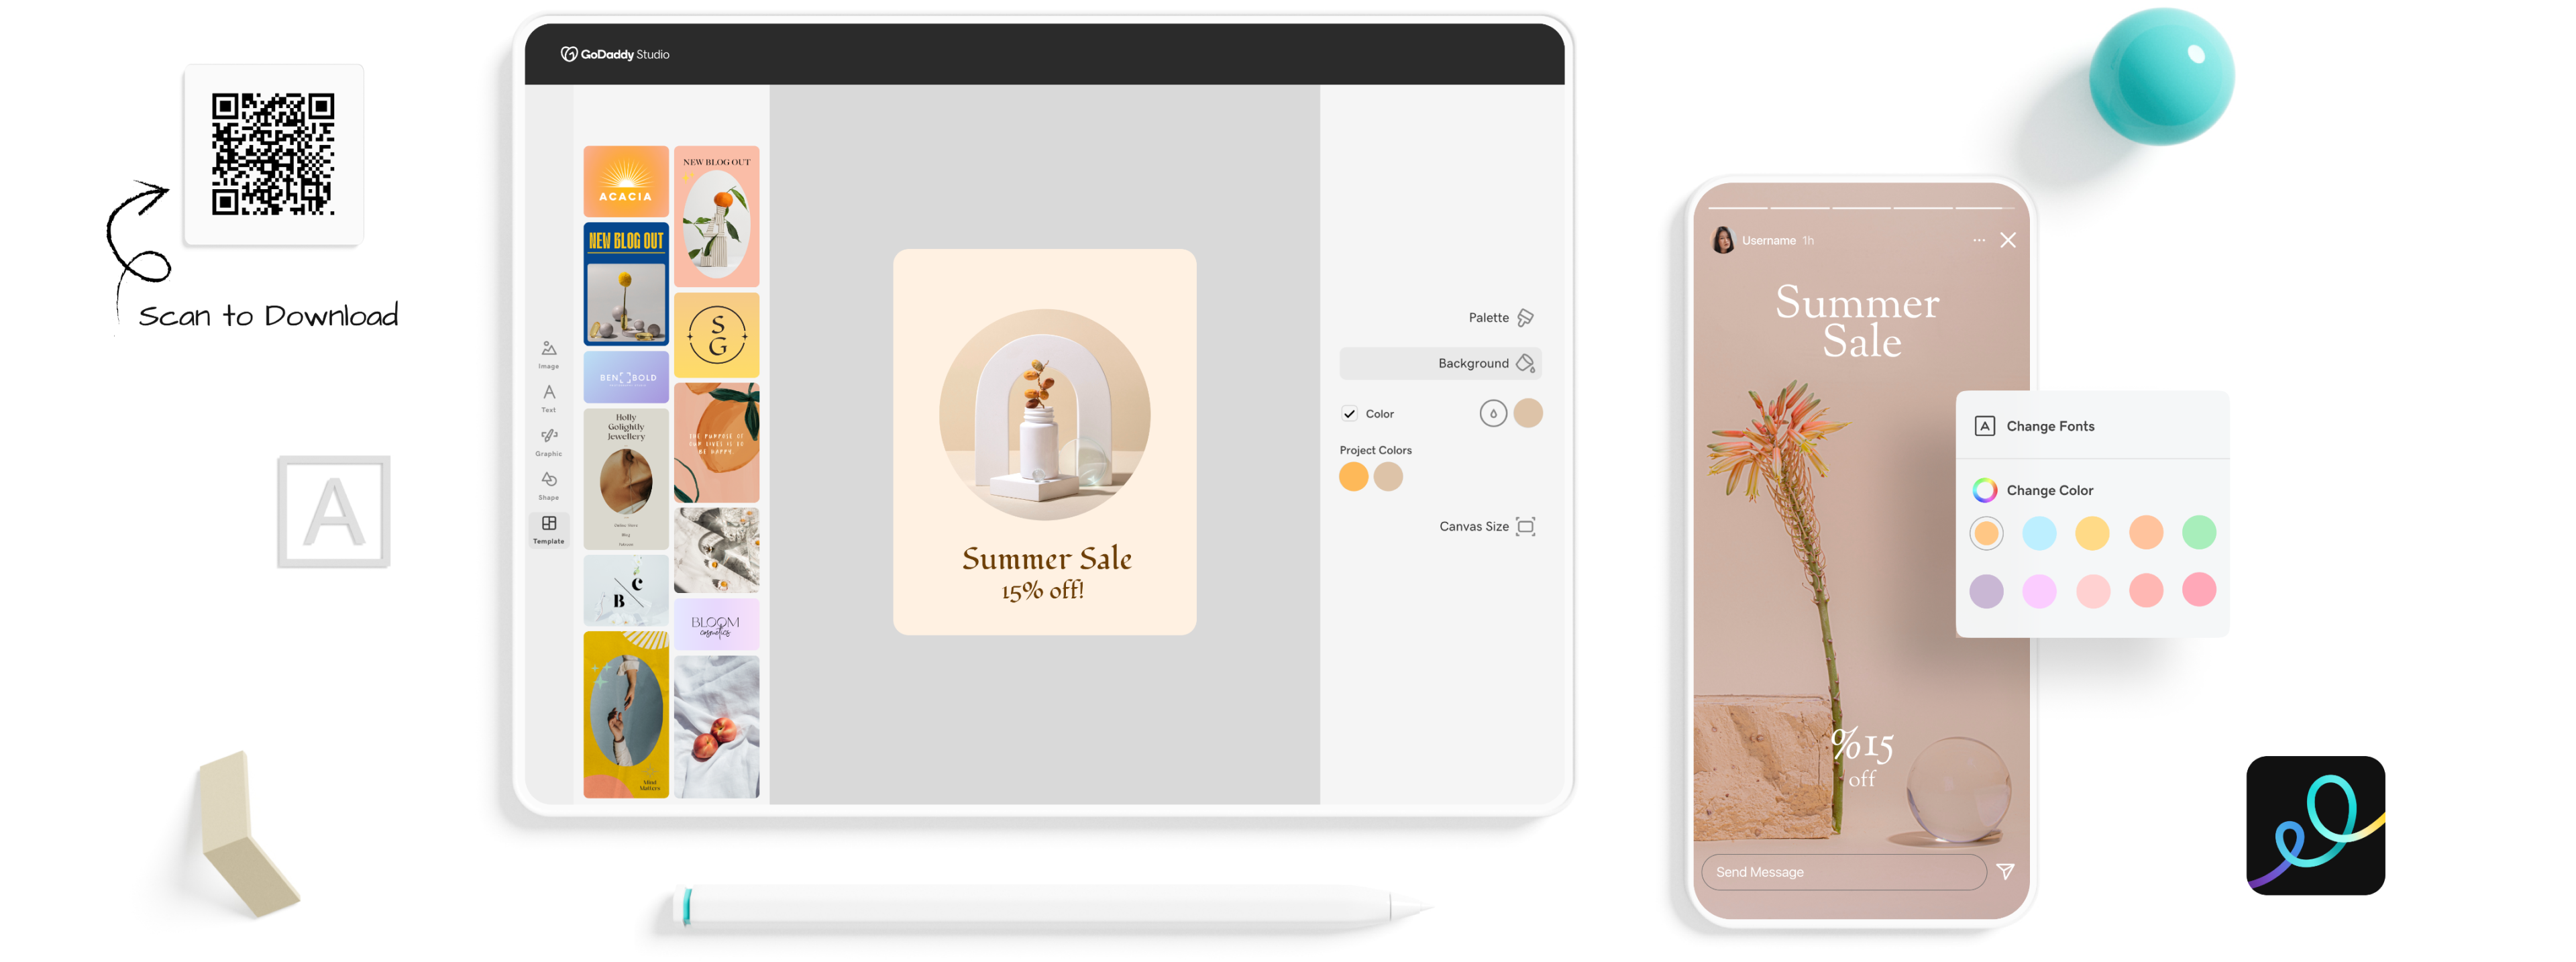Image resolution: width=2576 pixels, height=962 pixels.
Task: Click the Palette icon in panel
Action: (1525, 319)
